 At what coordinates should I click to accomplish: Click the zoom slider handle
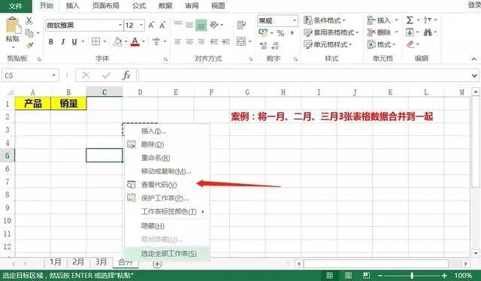coord(412,276)
